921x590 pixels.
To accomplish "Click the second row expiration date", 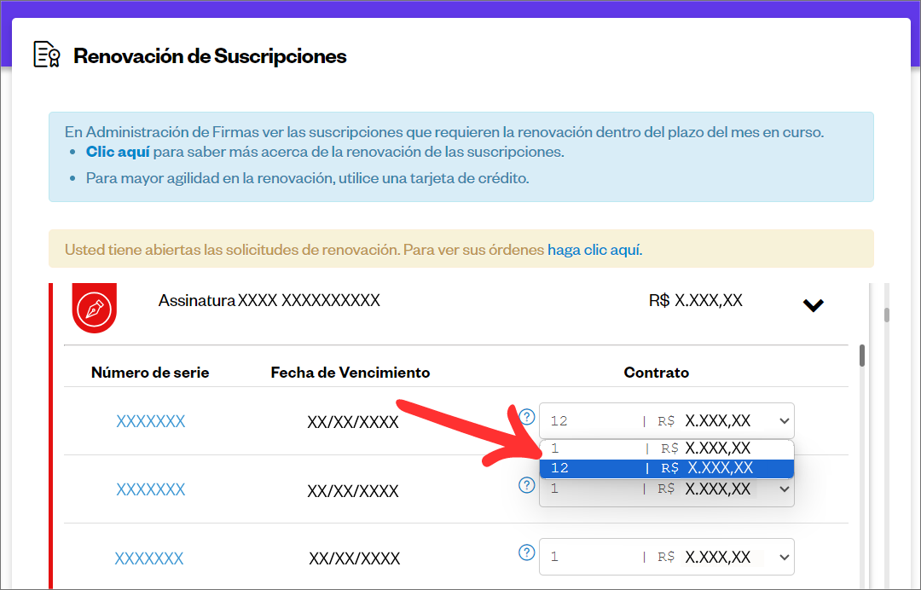I will click(353, 491).
